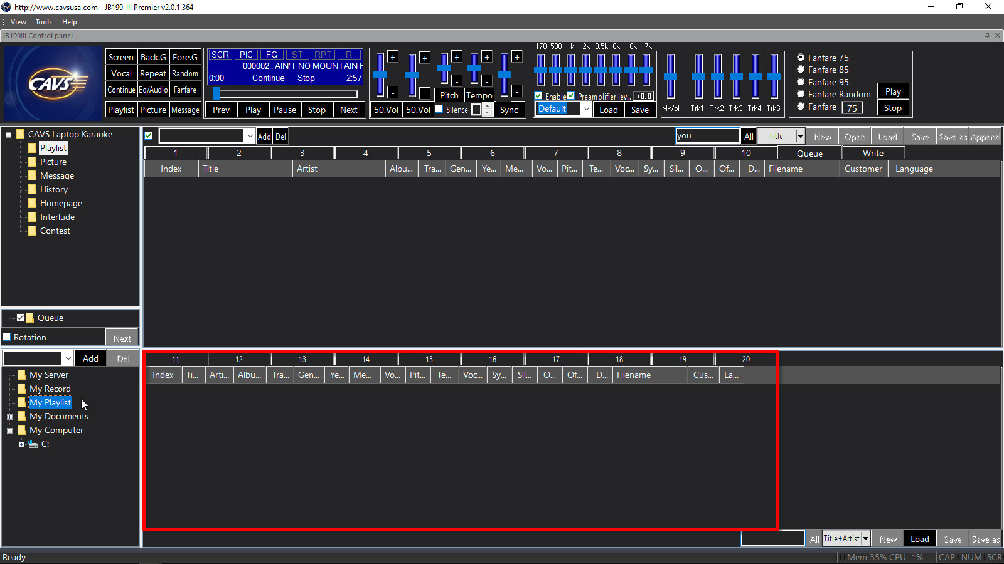This screenshot has height=564, width=1004.
Task: Open the combo box left of Add button
Action: (x=68, y=358)
